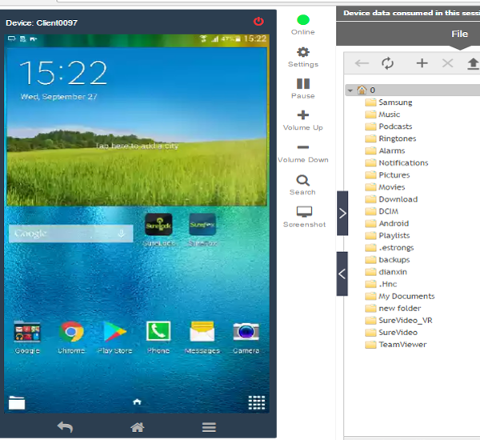Open the device app drawer grid
The width and height of the screenshot is (480, 440).
tap(257, 402)
